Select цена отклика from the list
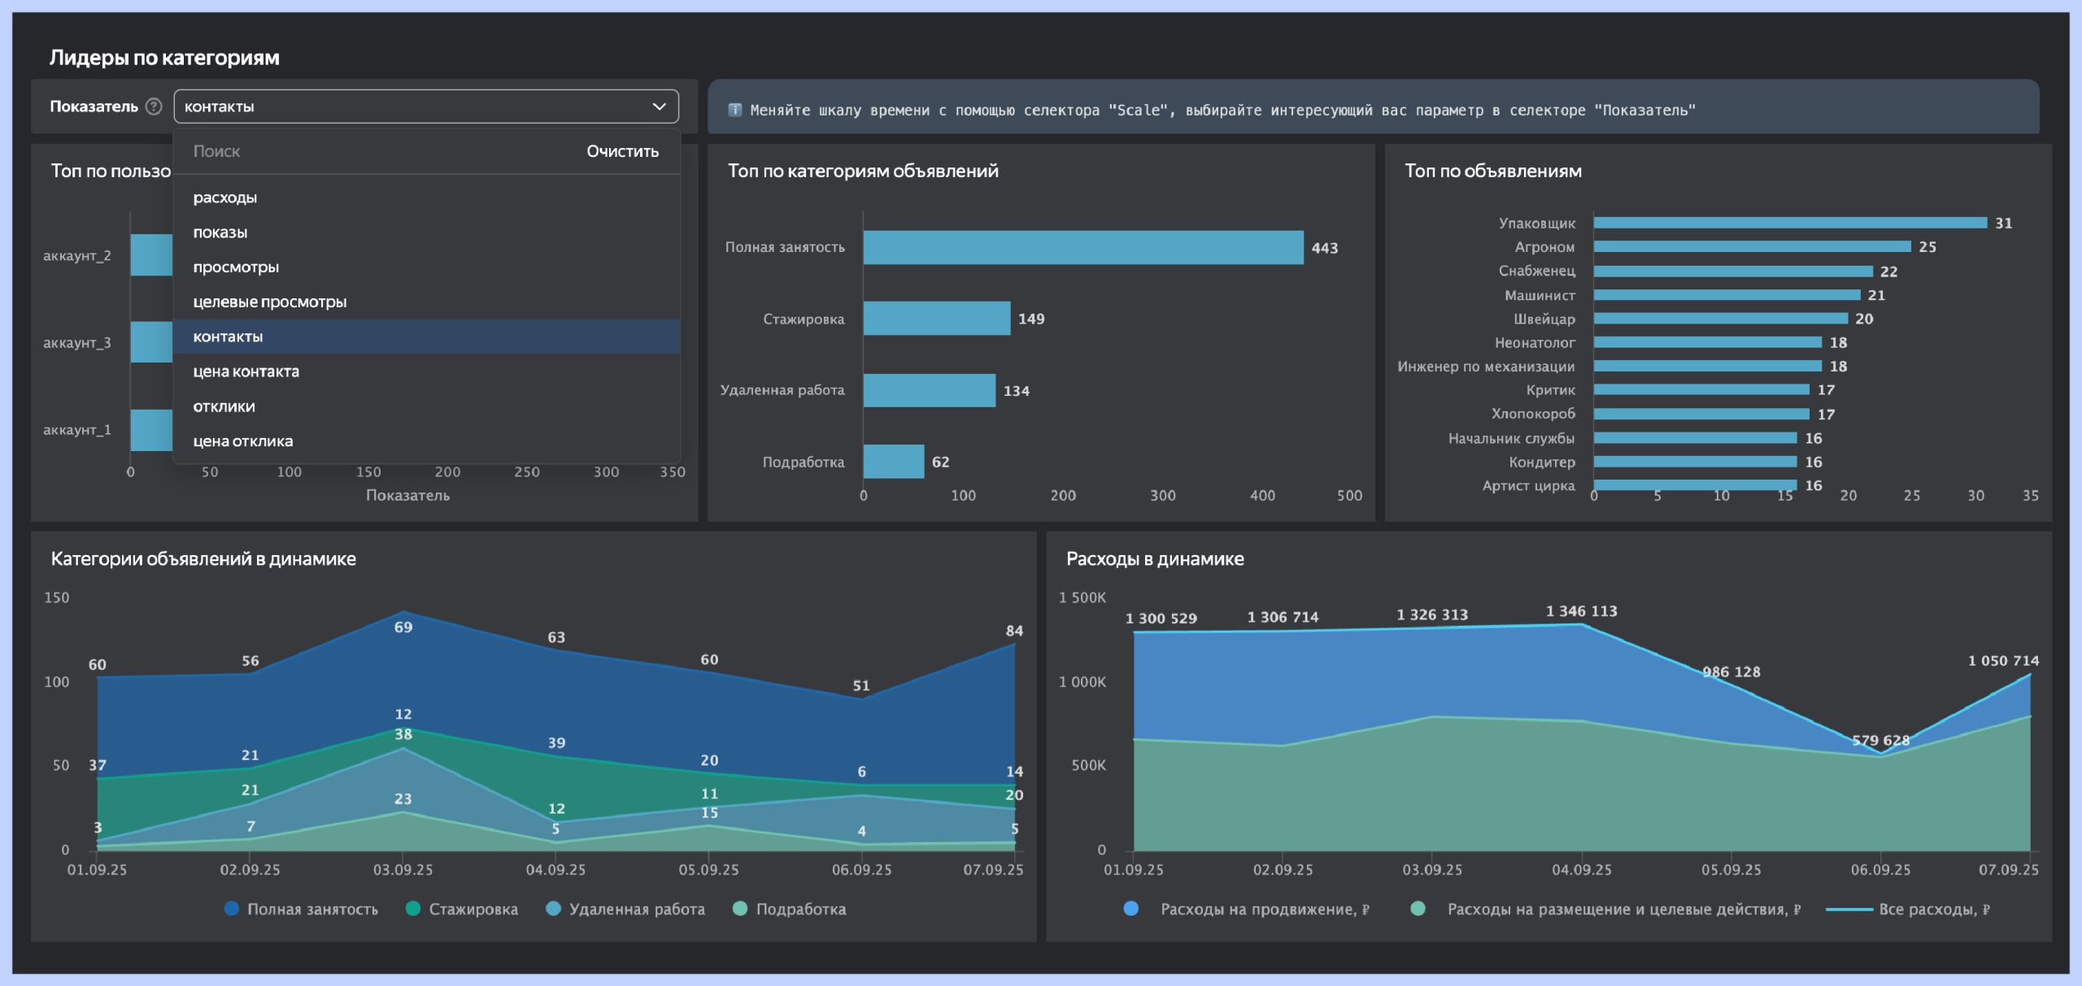The width and height of the screenshot is (2082, 986). [x=243, y=441]
